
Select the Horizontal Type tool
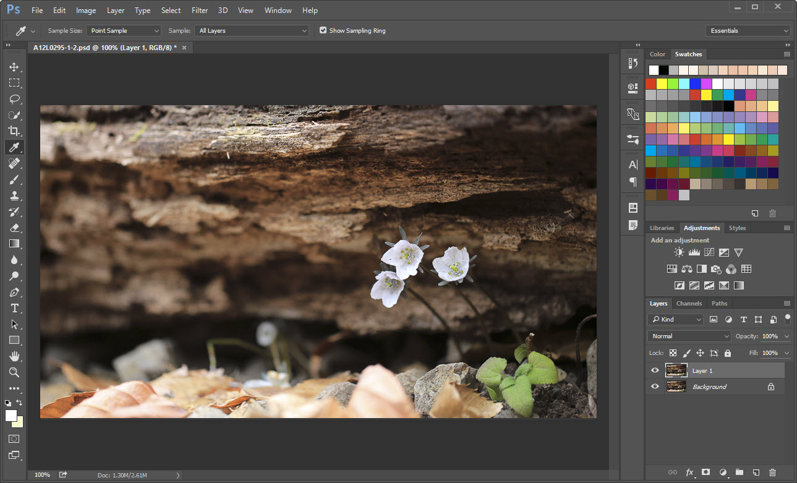point(14,308)
